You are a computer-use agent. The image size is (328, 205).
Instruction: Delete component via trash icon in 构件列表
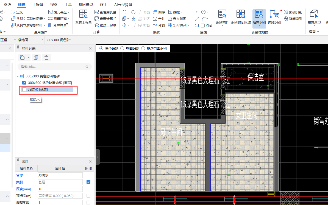(x=46, y=57)
